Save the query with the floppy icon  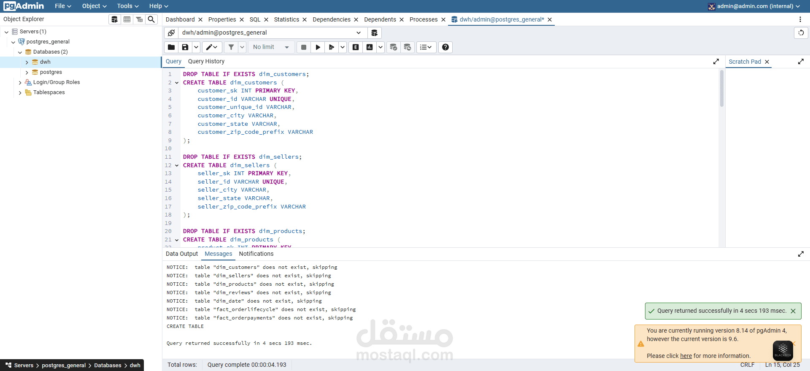coord(185,47)
